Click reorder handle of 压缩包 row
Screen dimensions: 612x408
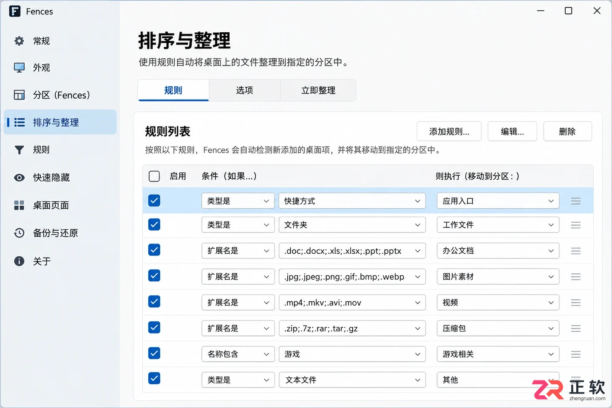(x=576, y=329)
